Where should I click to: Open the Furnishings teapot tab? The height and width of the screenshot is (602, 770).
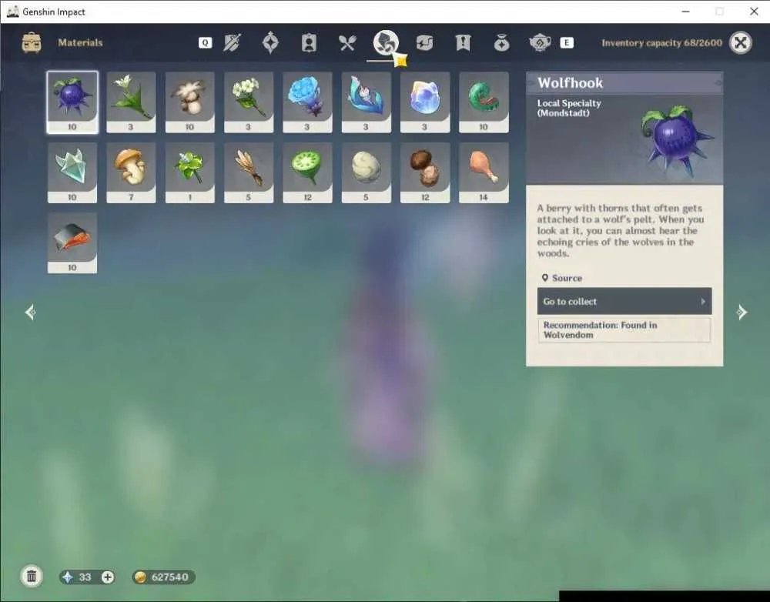point(540,42)
